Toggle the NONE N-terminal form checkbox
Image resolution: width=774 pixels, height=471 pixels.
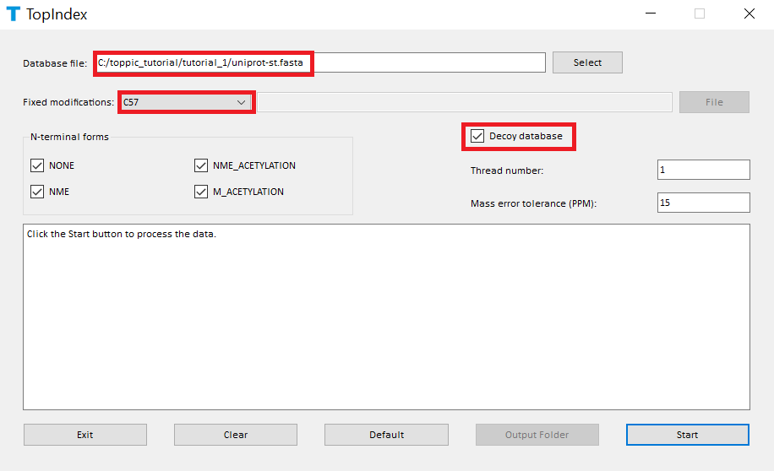coord(37,165)
